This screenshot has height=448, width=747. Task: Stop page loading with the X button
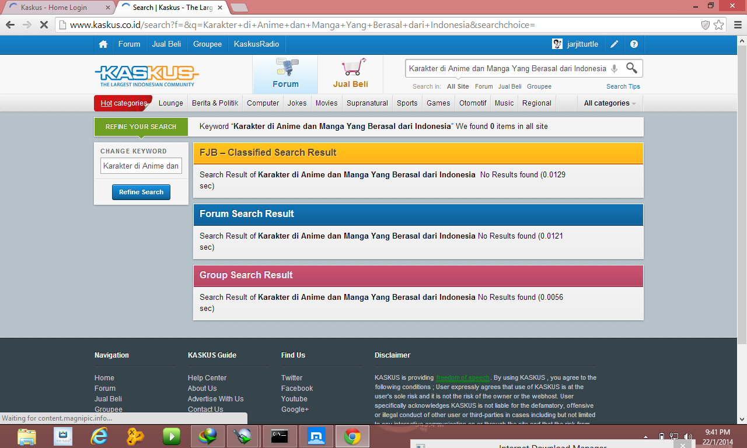[x=44, y=24]
